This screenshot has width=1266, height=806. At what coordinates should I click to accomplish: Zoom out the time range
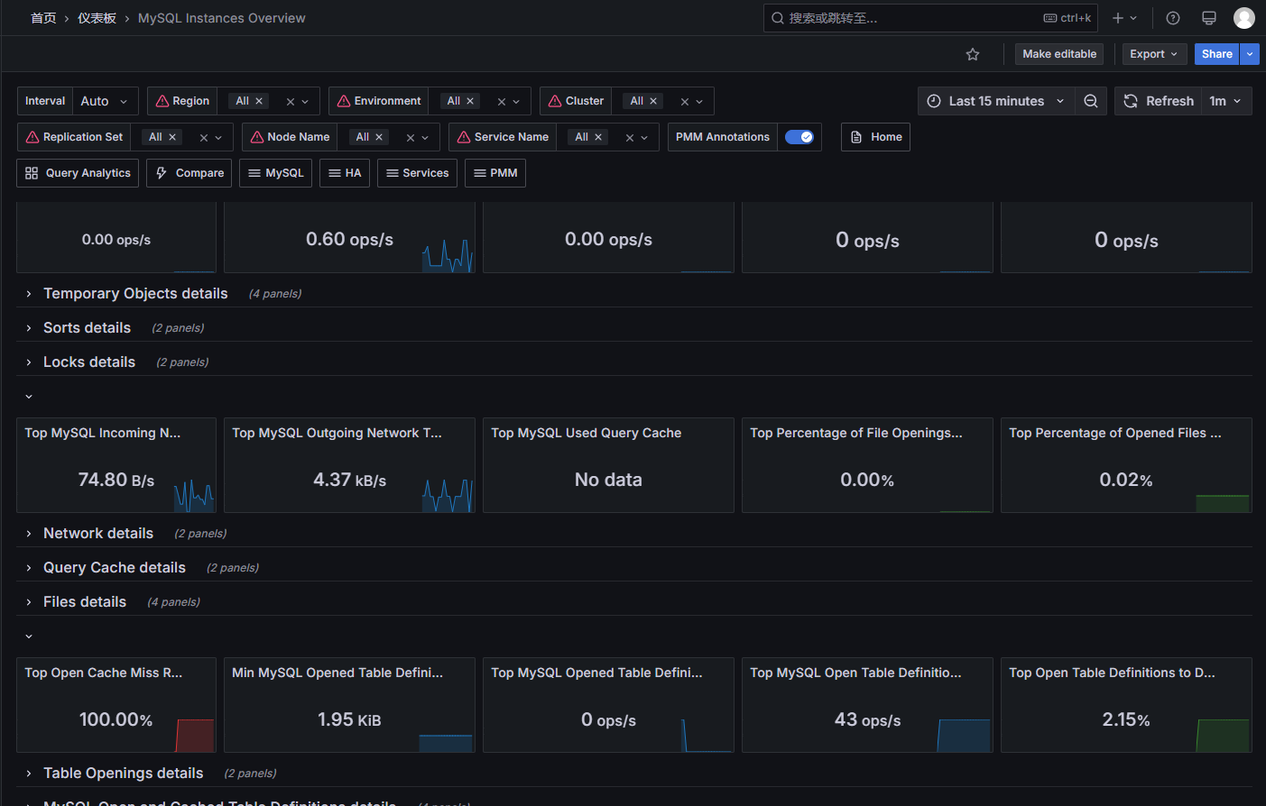coord(1091,101)
